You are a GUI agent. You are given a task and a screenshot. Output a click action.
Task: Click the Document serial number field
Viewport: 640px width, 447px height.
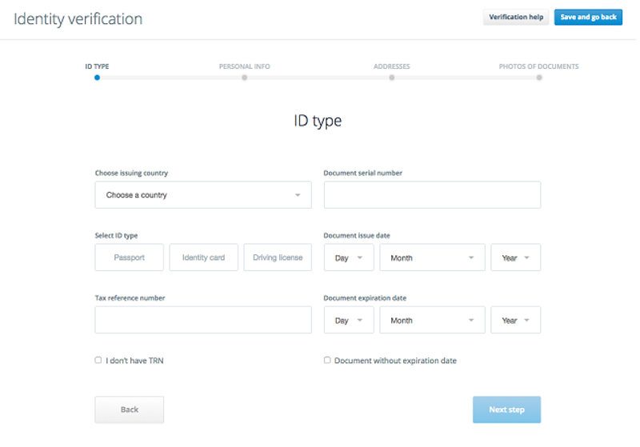432,195
